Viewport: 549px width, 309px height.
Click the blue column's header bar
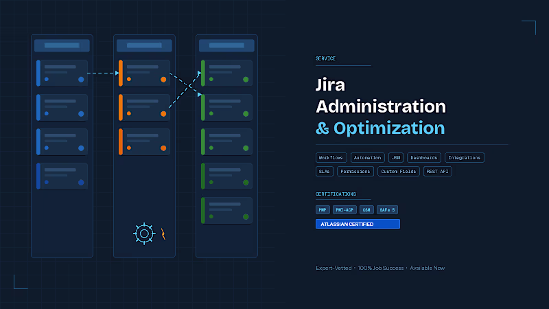[x=62, y=45]
